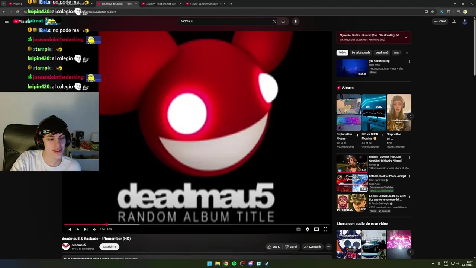Switch to the Anuel AA - Hipócrita tab
Viewport: 476px width, 268px height.
[161, 4]
